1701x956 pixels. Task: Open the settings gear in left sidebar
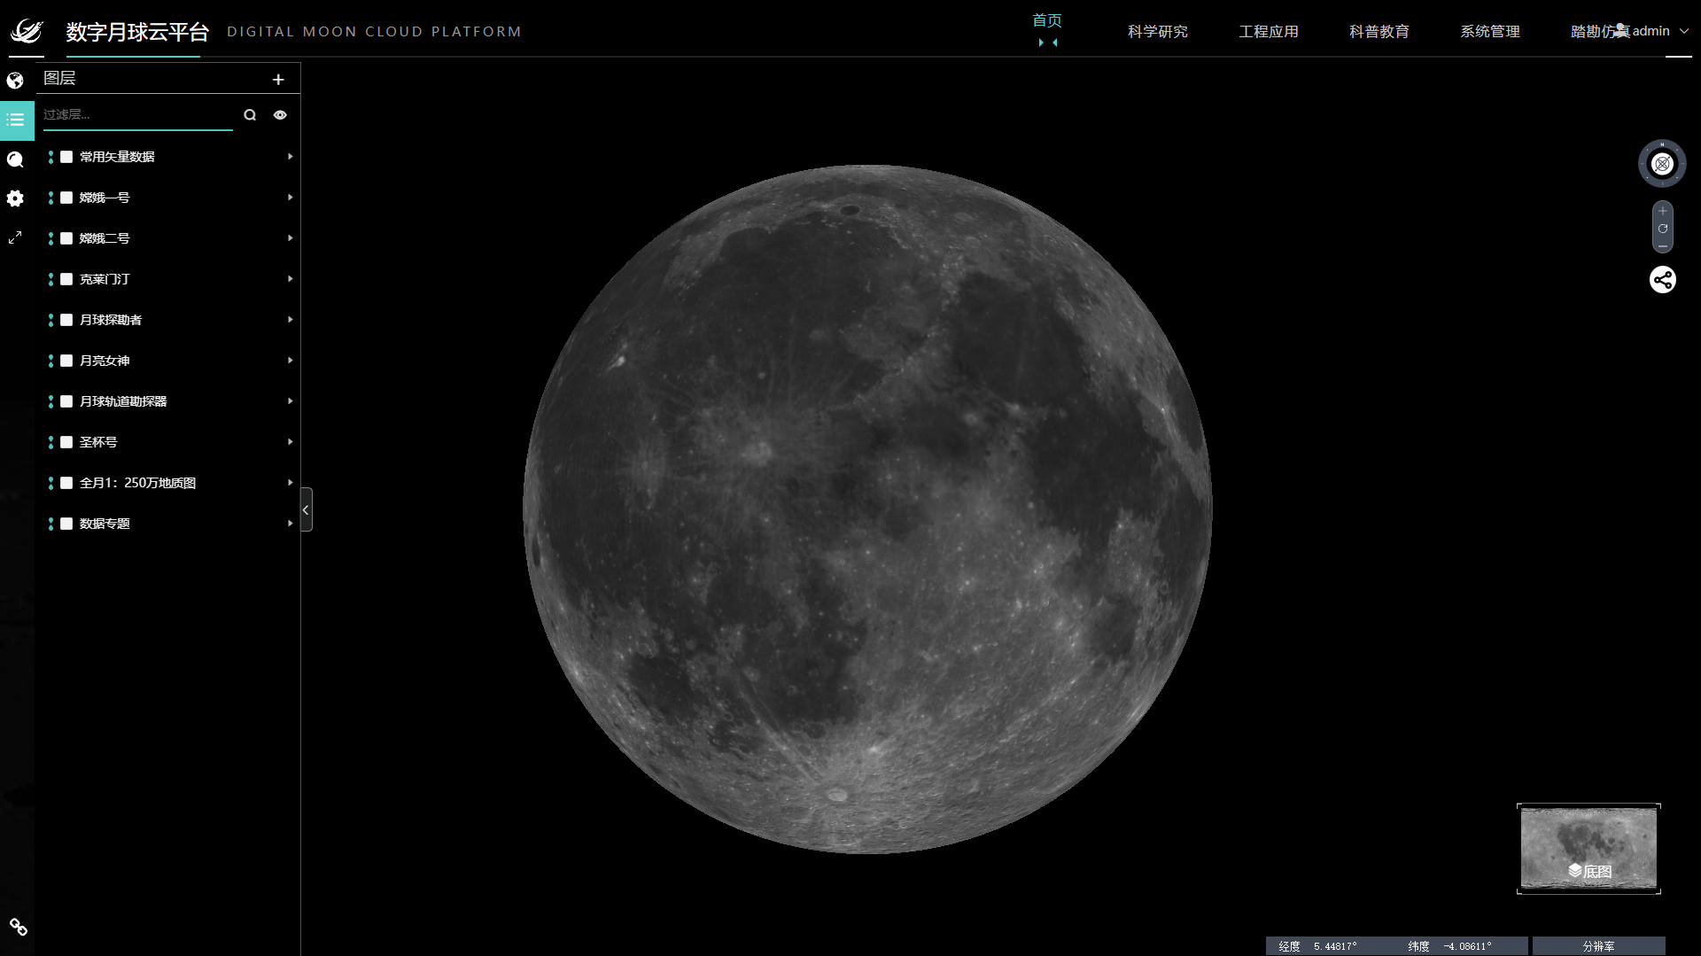[15, 198]
